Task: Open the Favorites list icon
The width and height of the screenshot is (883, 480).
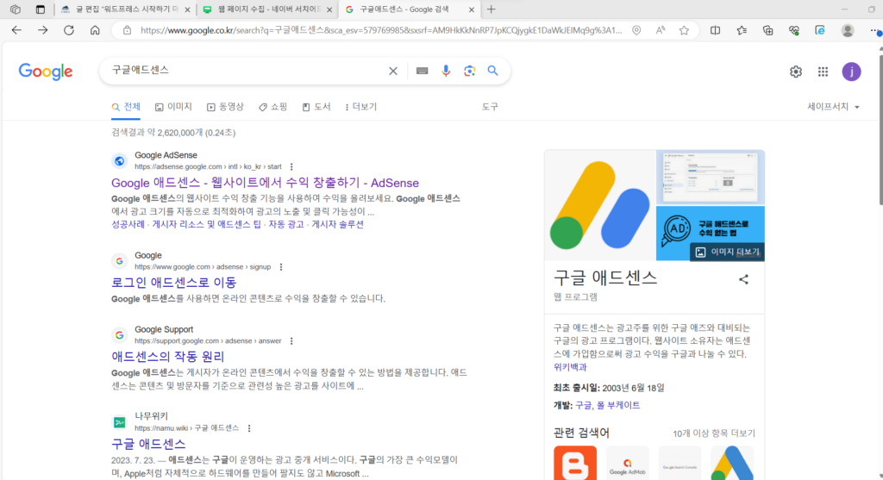Action: [742, 30]
